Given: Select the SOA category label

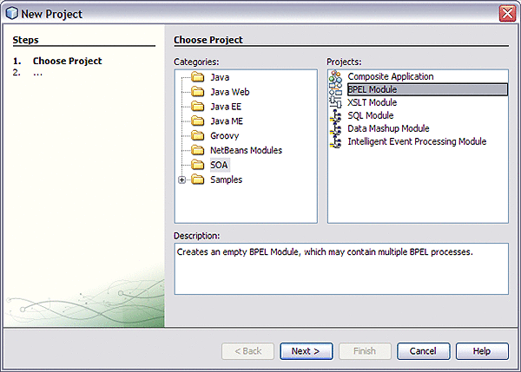Looking at the screenshot, I should coord(219,165).
